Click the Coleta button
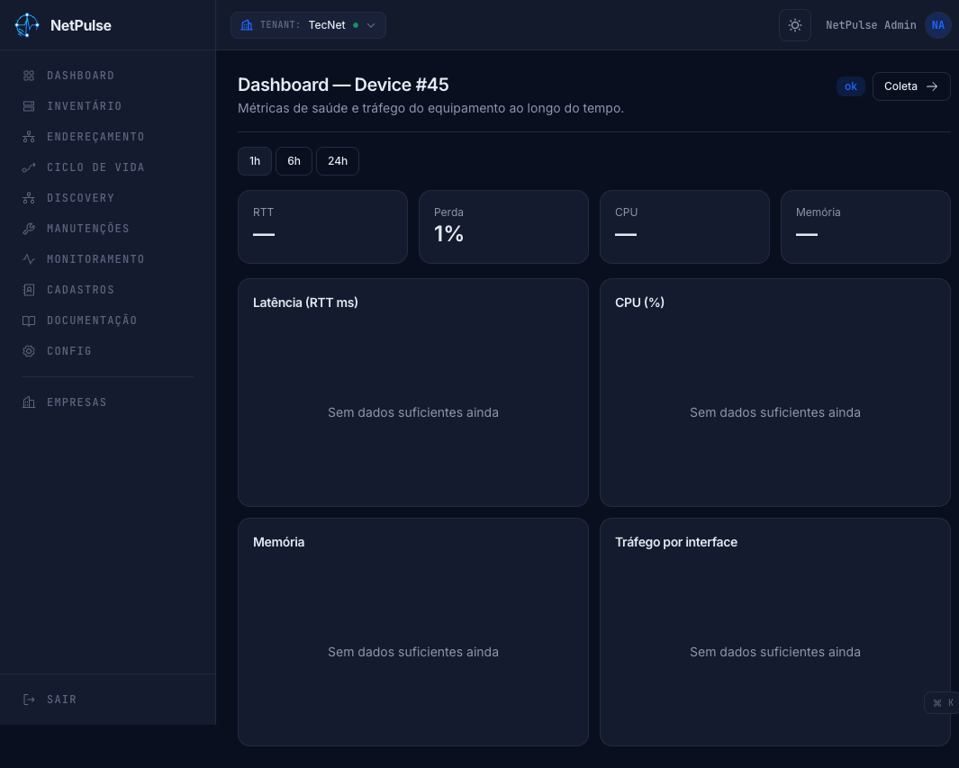Screen dimensions: 959x768 coord(911,86)
